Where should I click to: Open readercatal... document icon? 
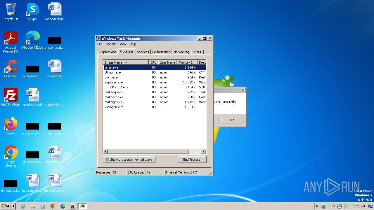coord(54,69)
